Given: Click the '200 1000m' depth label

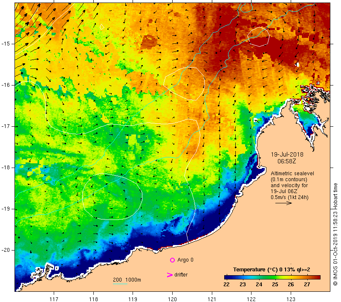Looking at the screenshot, I should pos(127,279).
